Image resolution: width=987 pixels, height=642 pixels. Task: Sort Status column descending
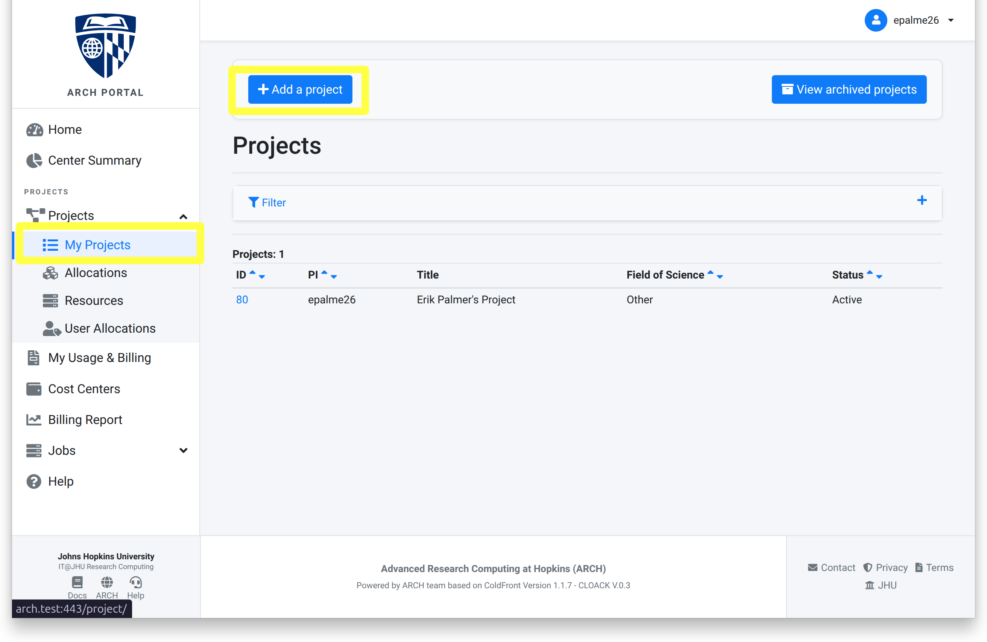click(879, 277)
